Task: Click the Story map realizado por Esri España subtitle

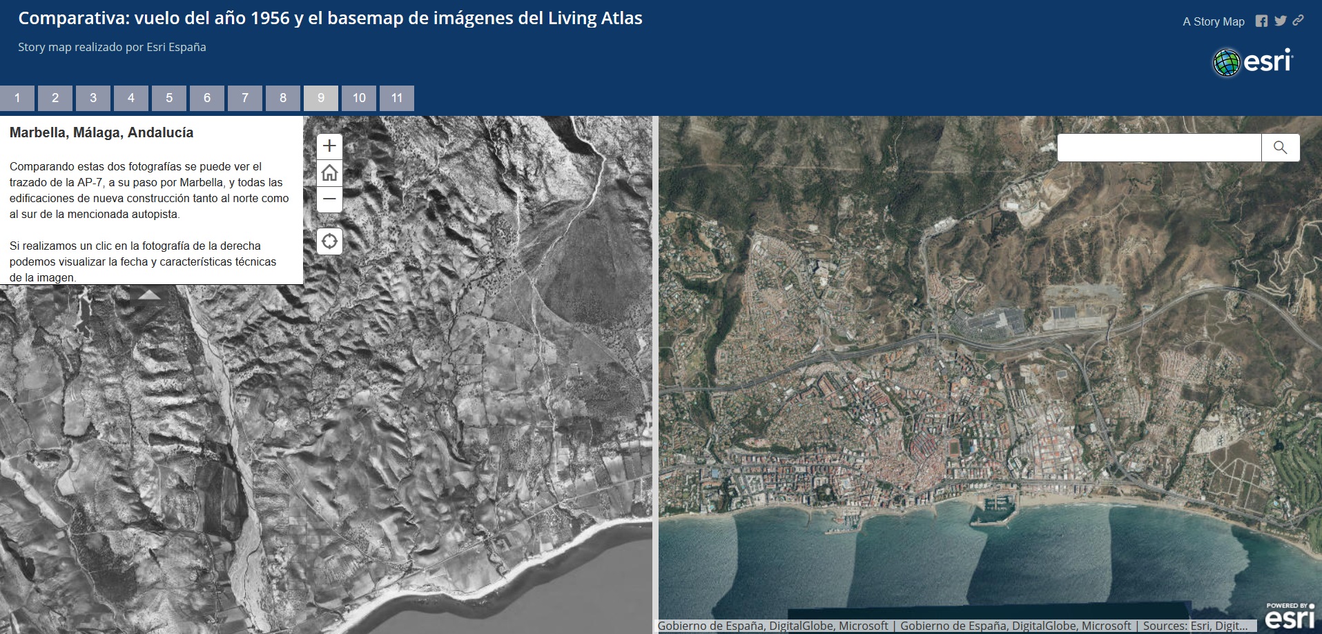Action: 112,47
